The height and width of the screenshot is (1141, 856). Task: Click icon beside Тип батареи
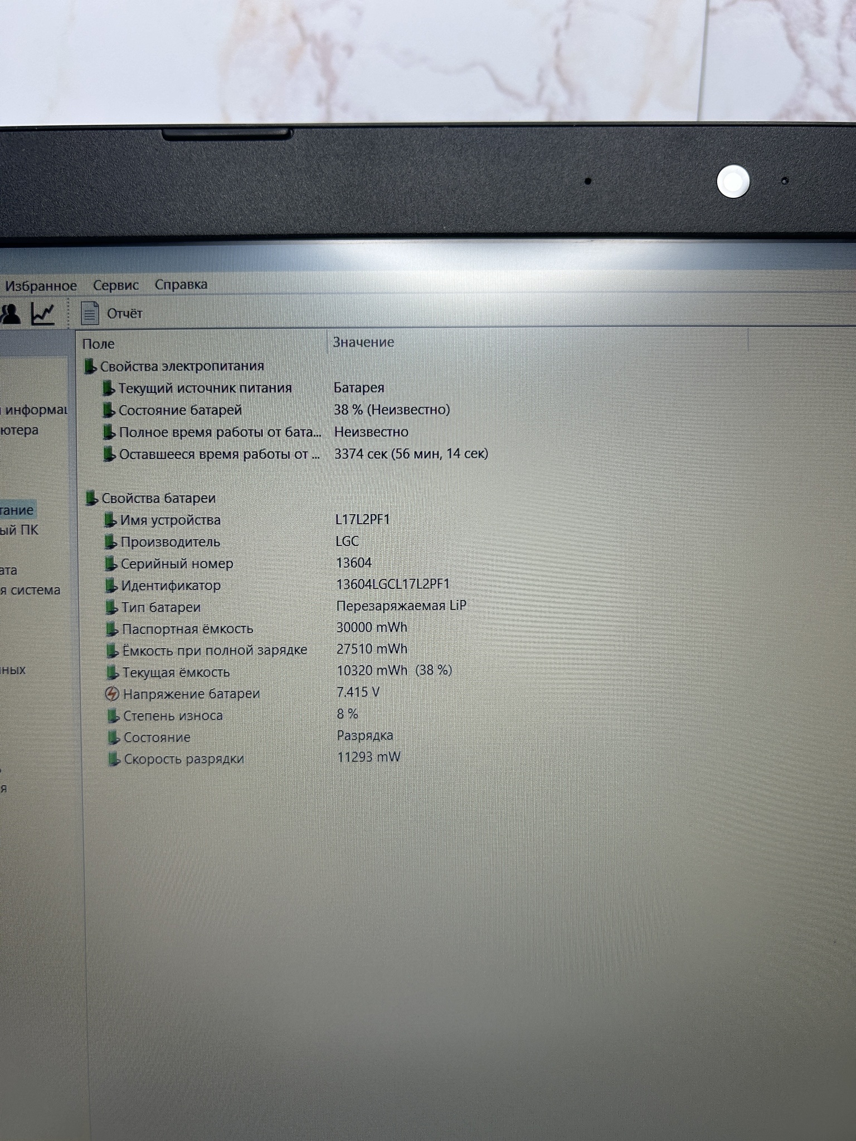tap(112, 607)
